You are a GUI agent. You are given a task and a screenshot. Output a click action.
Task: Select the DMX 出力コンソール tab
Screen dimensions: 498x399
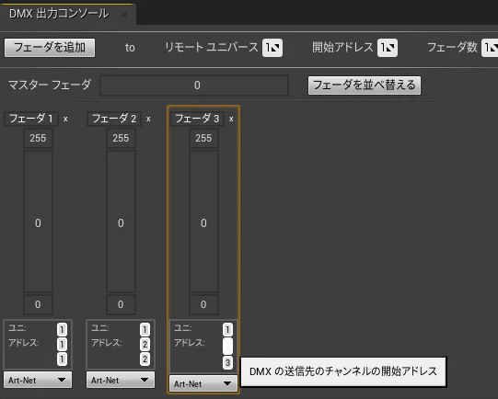[x=59, y=14]
